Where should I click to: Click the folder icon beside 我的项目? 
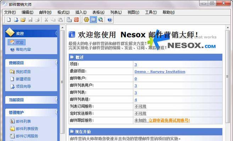click(x=12, y=72)
